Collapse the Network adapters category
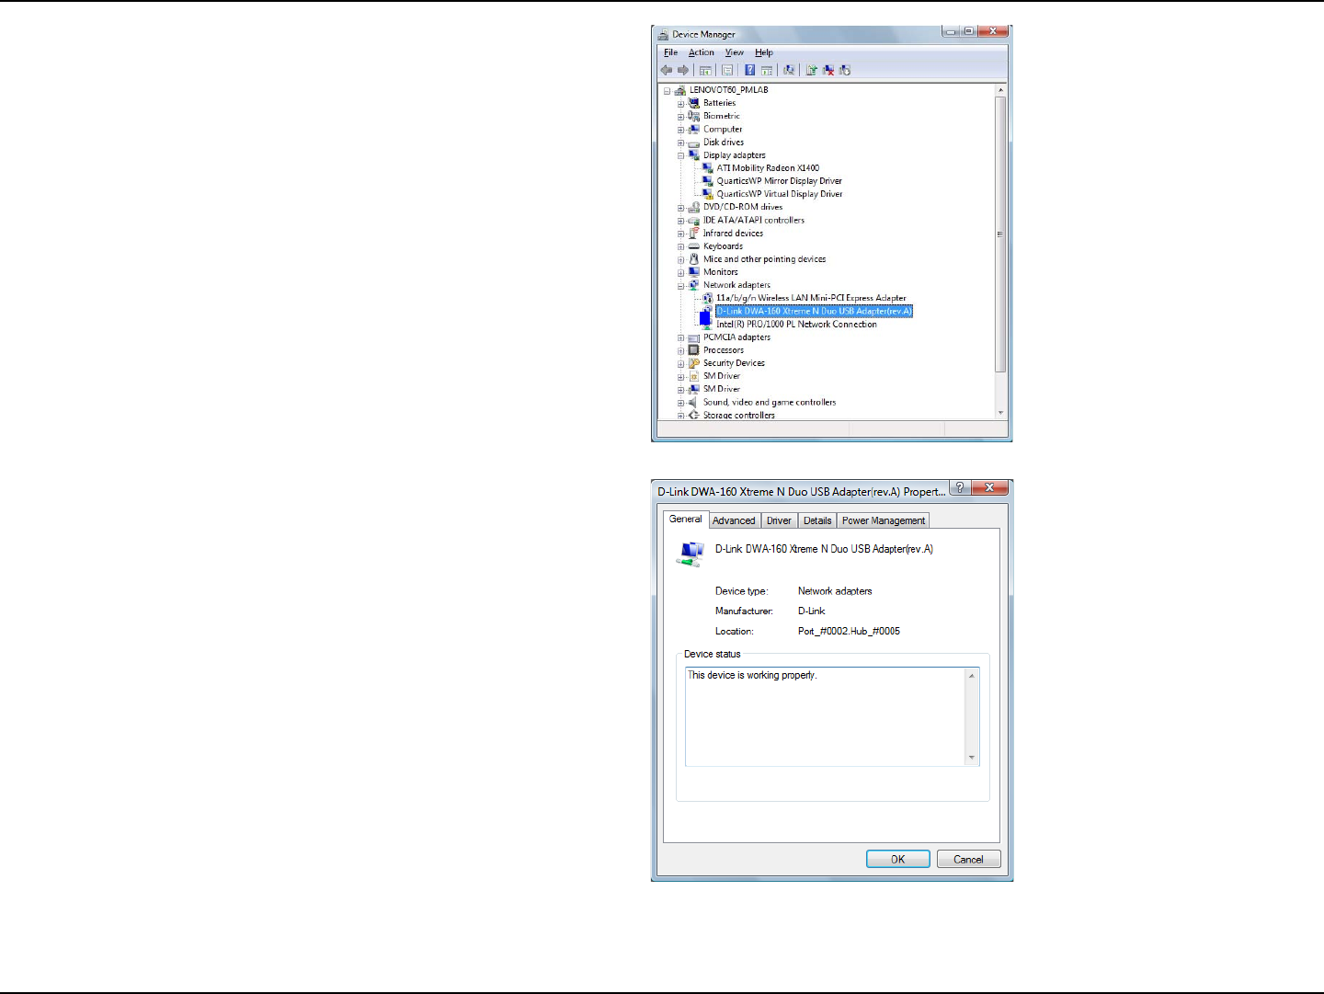Viewport: 1324px width, 994px height. (681, 286)
